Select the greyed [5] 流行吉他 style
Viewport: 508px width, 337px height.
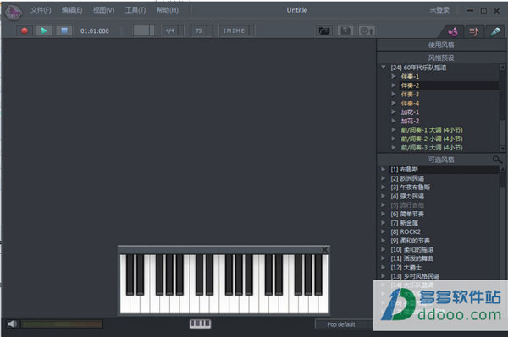[x=407, y=205]
